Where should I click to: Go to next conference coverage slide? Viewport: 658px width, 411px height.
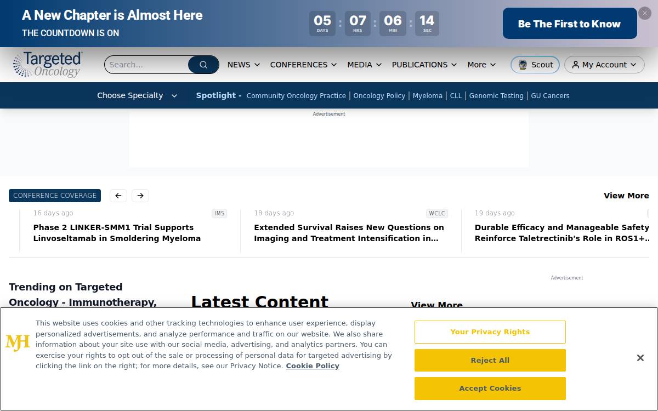point(140,196)
